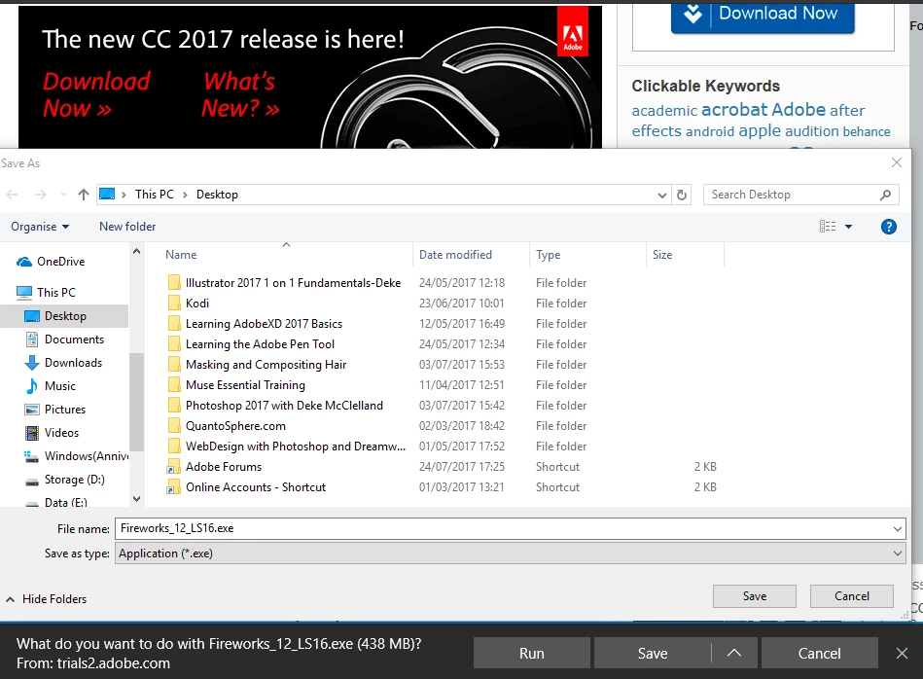Select Desktop in address breadcrumb
Screen dimensions: 923x679
click(217, 195)
